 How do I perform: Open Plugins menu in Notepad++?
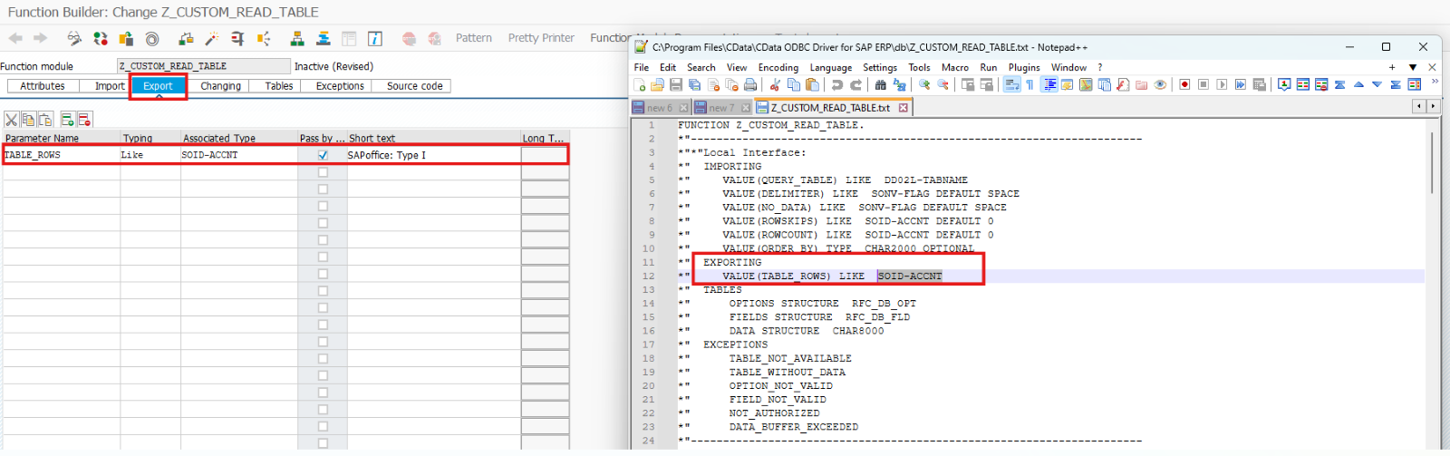[1024, 67]
